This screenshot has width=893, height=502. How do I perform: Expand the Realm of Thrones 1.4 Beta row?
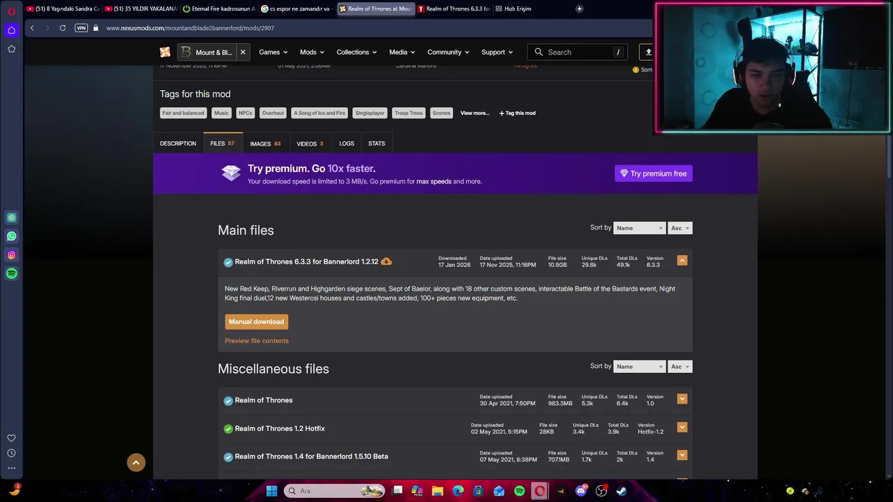(x=682, y=455)
